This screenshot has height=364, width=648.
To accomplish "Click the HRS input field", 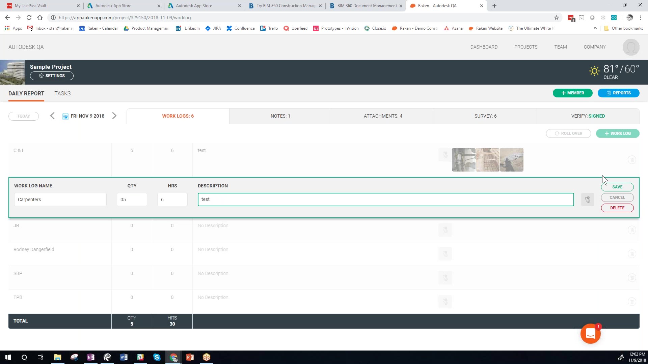I will click(172, 200).
